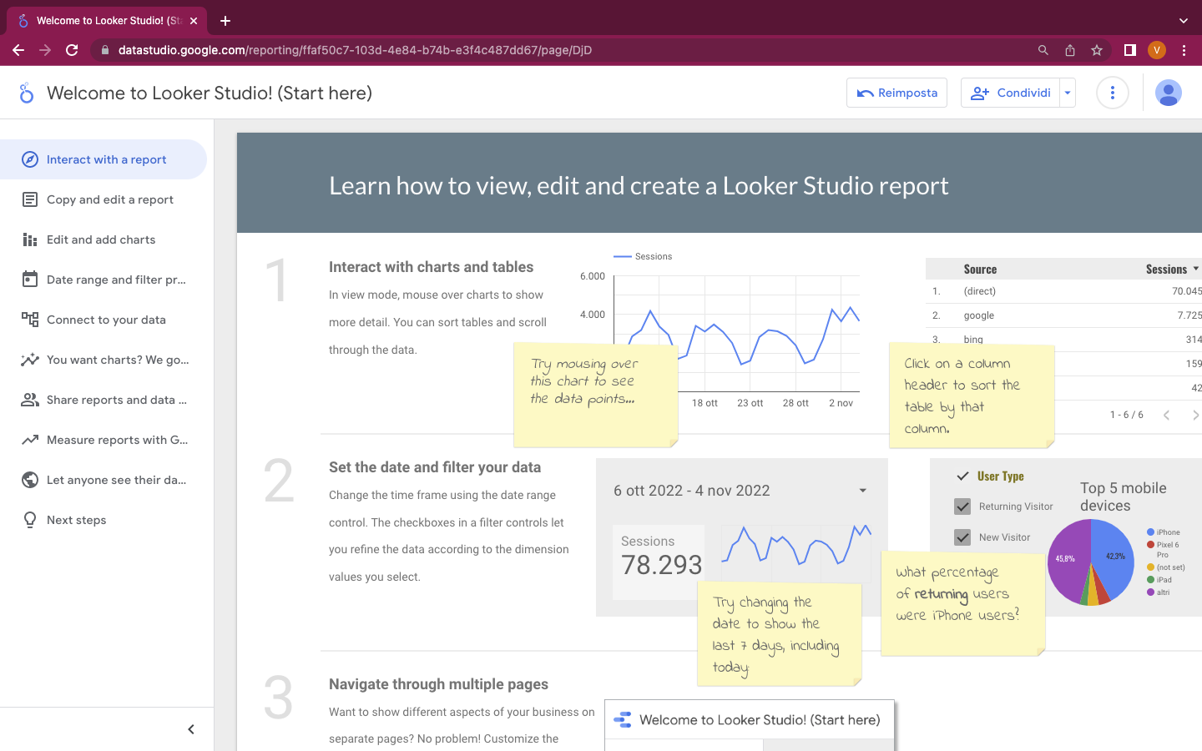
Task: Click the "Reimposta" button
Action: point(896,93)
